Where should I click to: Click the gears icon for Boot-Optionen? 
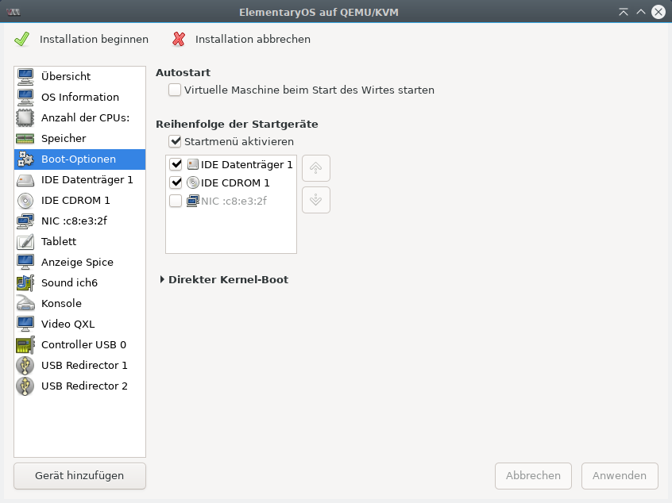25,159
